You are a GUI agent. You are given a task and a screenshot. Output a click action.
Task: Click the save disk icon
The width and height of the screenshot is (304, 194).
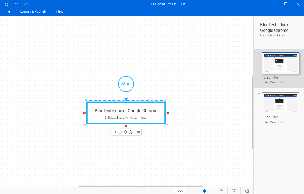click(7, 4)
